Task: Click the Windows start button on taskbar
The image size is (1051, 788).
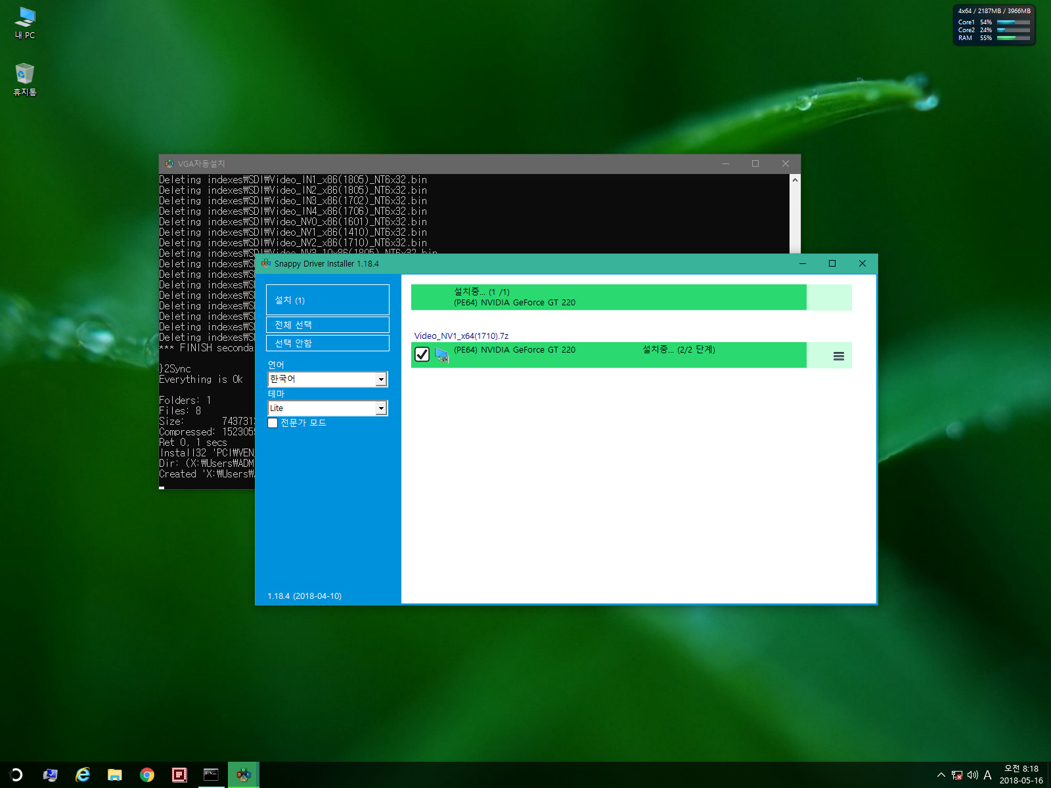Action: point(16,775)
